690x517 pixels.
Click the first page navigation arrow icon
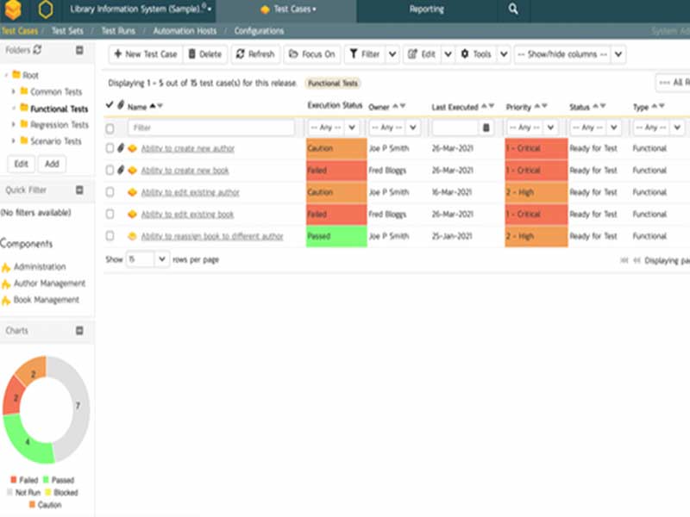tap(624, 259)
